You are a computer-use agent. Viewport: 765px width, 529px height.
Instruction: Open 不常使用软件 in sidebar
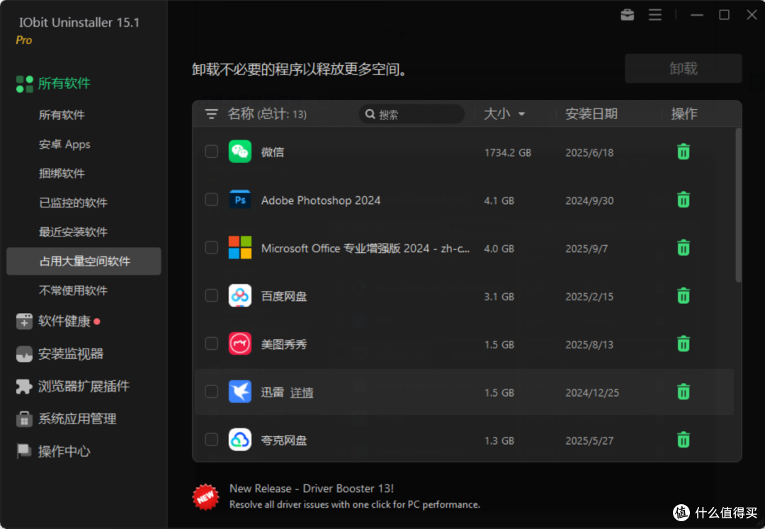click(73, 290)
